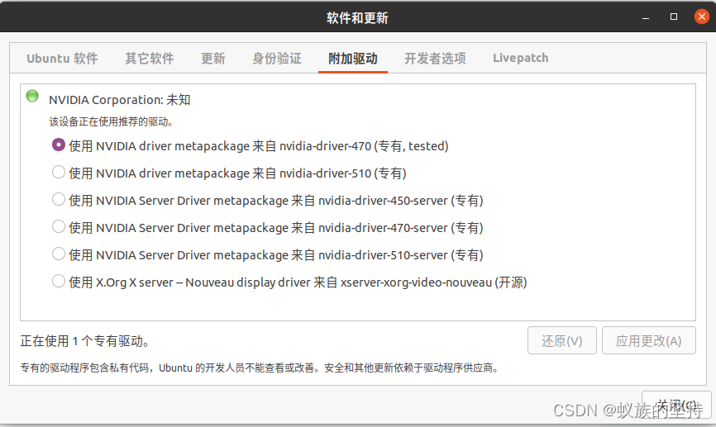The image size is (716, 427).
Task: Switch to the Ubuntu 软件 tab
Action: click(x=62, y=59)
